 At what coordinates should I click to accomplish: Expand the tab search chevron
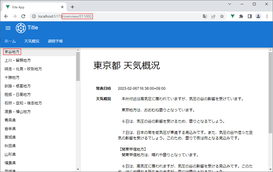[x=230, y=4]
